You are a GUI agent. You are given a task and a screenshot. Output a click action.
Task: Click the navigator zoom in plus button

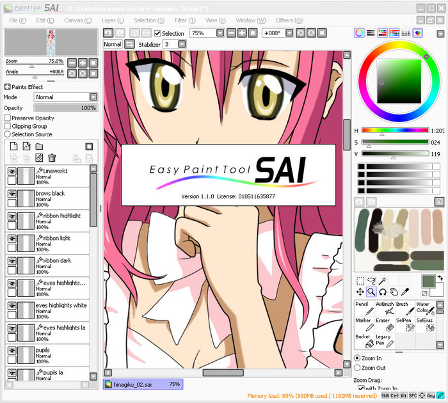click(83, 63)
